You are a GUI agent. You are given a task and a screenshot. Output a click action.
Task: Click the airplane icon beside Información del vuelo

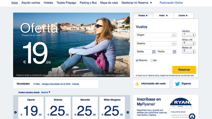(137, 84)
